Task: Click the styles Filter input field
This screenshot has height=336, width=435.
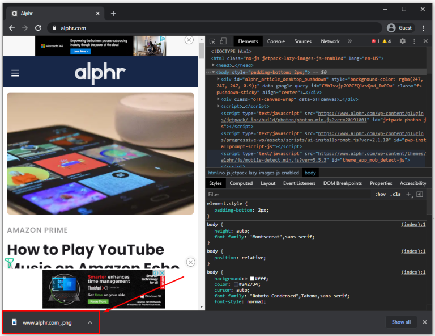Action: pos(288,195)
